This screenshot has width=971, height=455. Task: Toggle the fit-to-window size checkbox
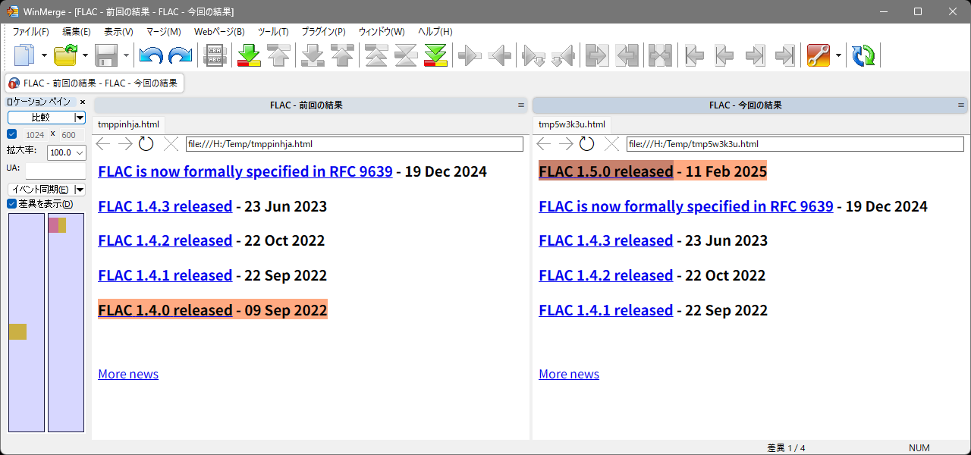11,134
